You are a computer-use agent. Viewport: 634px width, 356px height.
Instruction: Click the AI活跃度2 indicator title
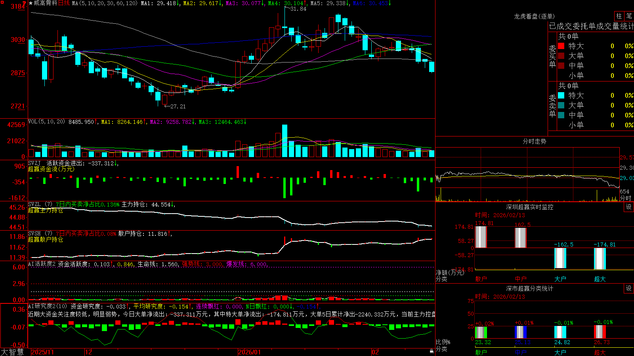tap(42, 264)
